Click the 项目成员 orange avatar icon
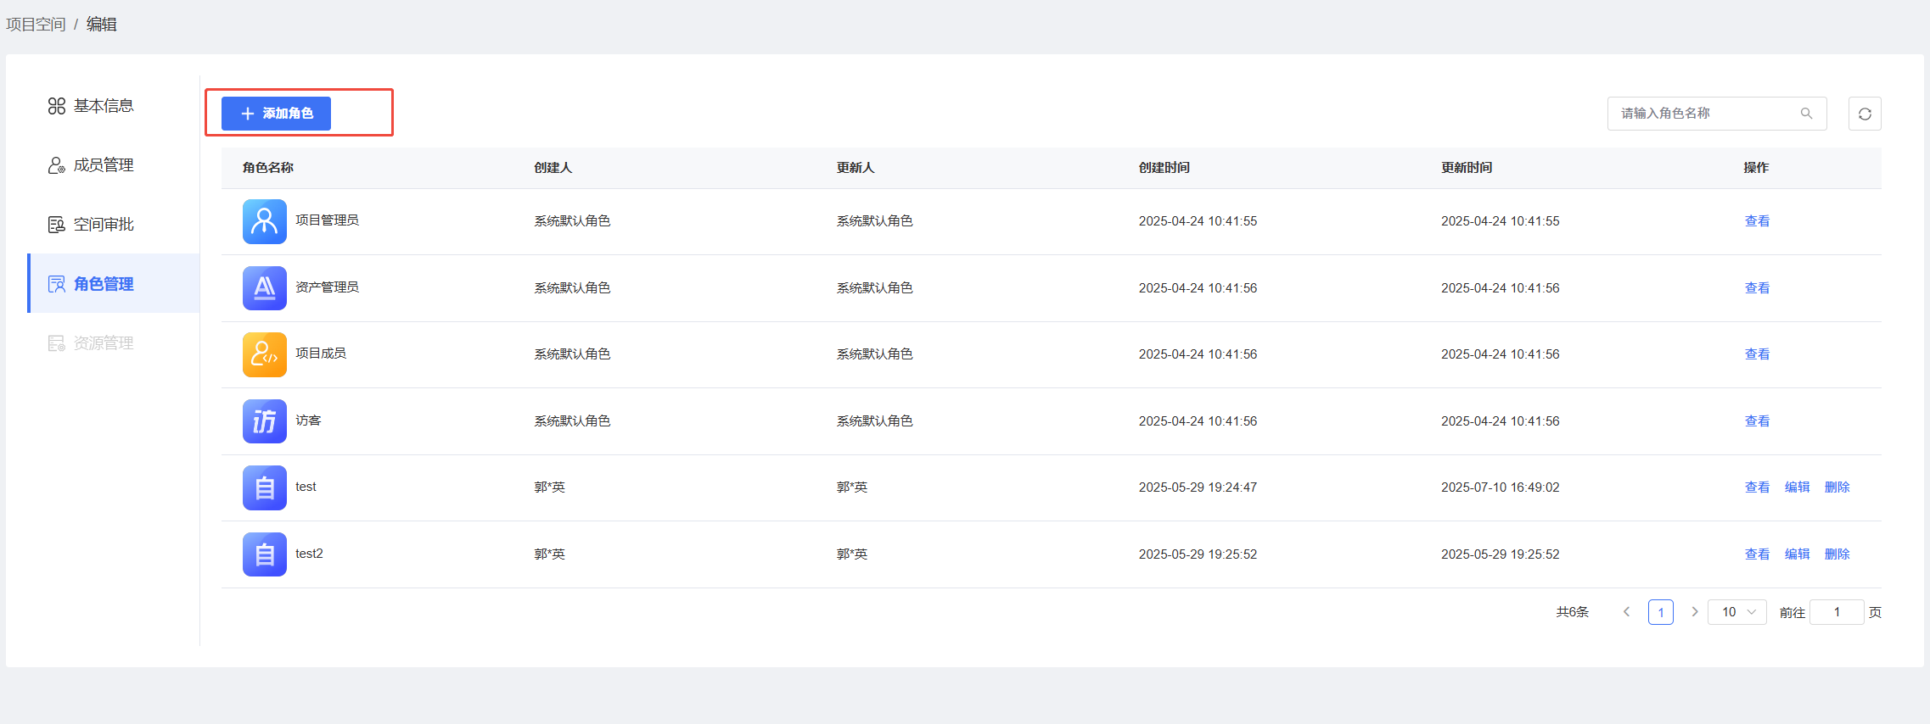 click(x=265, y=354)
